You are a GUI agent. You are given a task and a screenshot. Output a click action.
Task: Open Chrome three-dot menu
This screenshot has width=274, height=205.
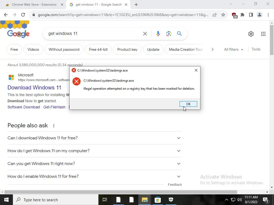(268, 15)
